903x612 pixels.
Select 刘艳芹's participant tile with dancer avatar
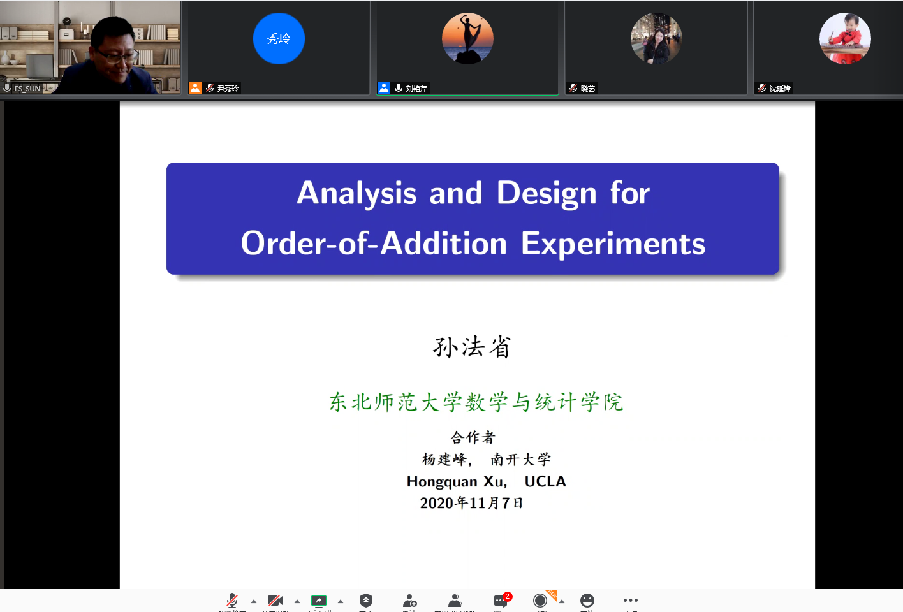[x=467, y=48]
